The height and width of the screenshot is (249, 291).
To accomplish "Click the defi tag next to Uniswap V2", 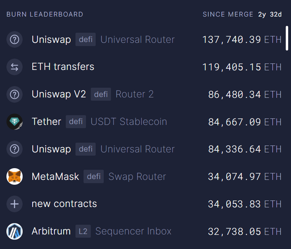I will pos(101,94).
